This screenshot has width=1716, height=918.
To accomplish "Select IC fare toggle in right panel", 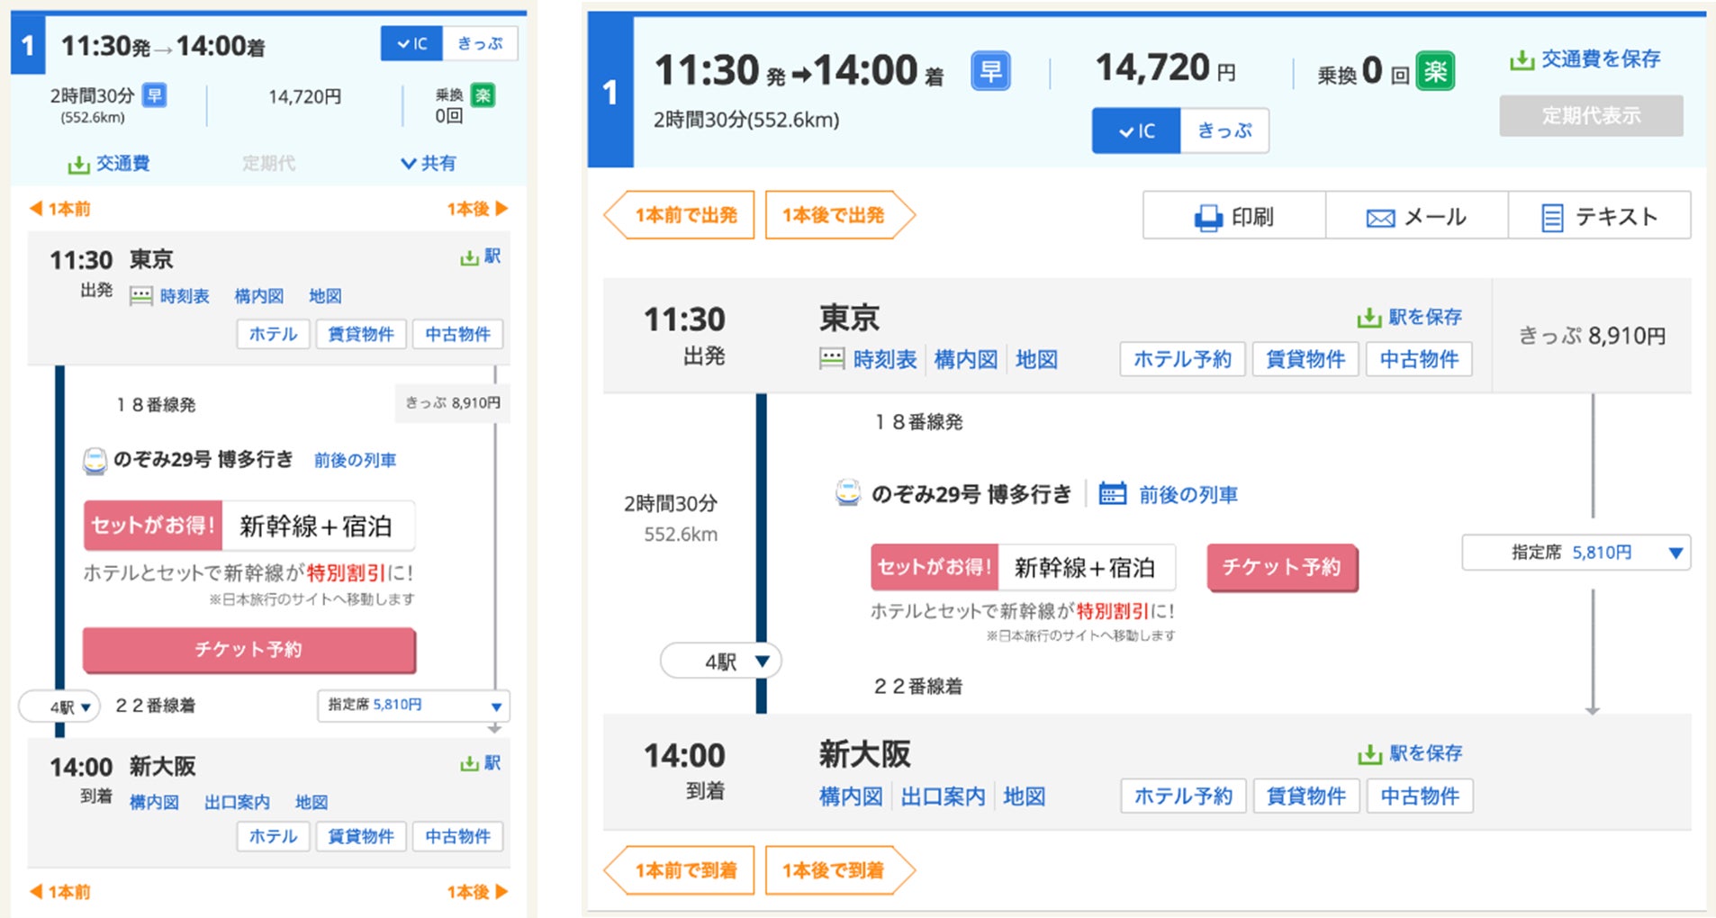I will coord(1136,130).
